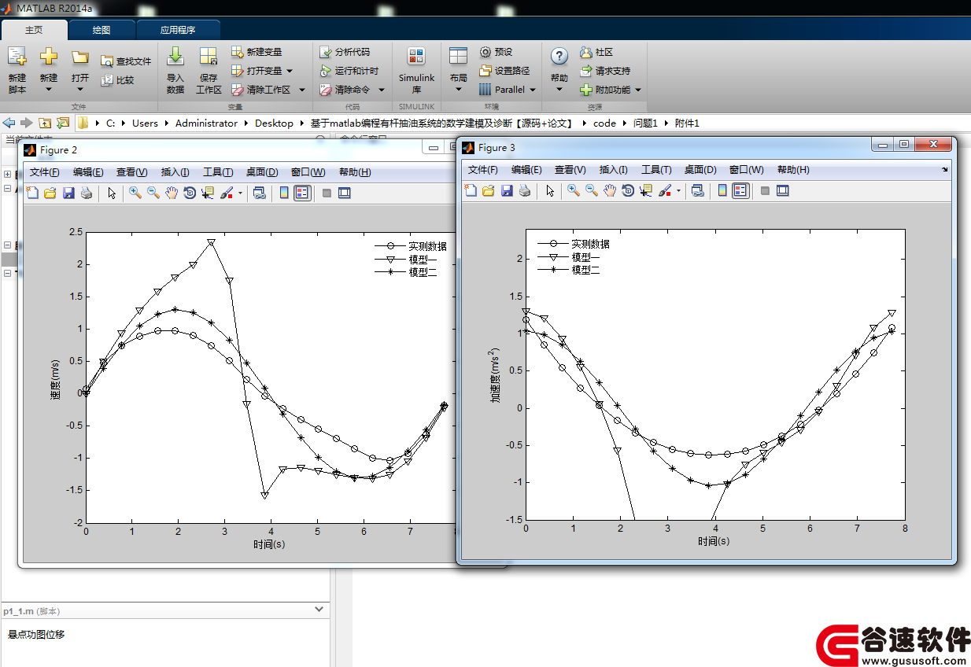This screenshot has height=667, width=971.
Task: Click Users in the address path
Action: 145,123
